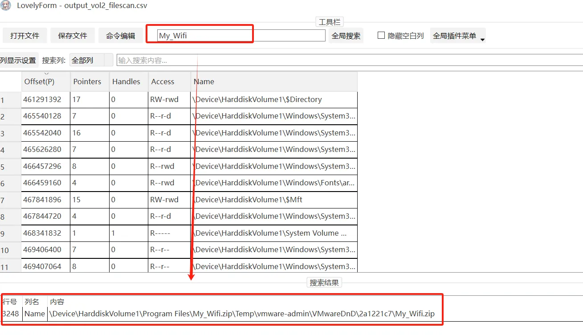The width and height of the screenshot is (583, 335).
Task: Open the 全局插件菜单 dropdown
Action: pyautogui.click(x=458, y=36)
